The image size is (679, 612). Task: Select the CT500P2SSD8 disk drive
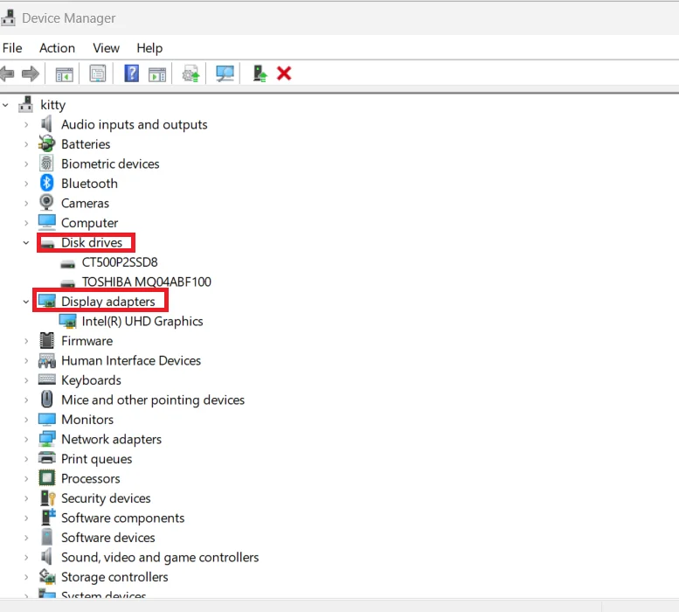pos(120,262)
